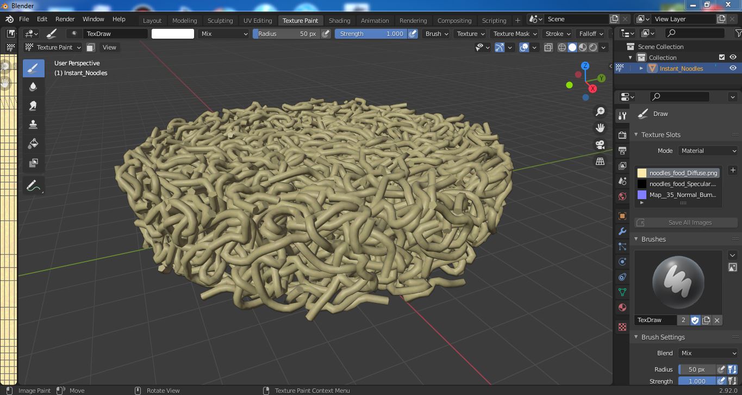The image size is (742, 395).
Task: Click the zoom magnifier viewport icon
Action: pos(600,112)
